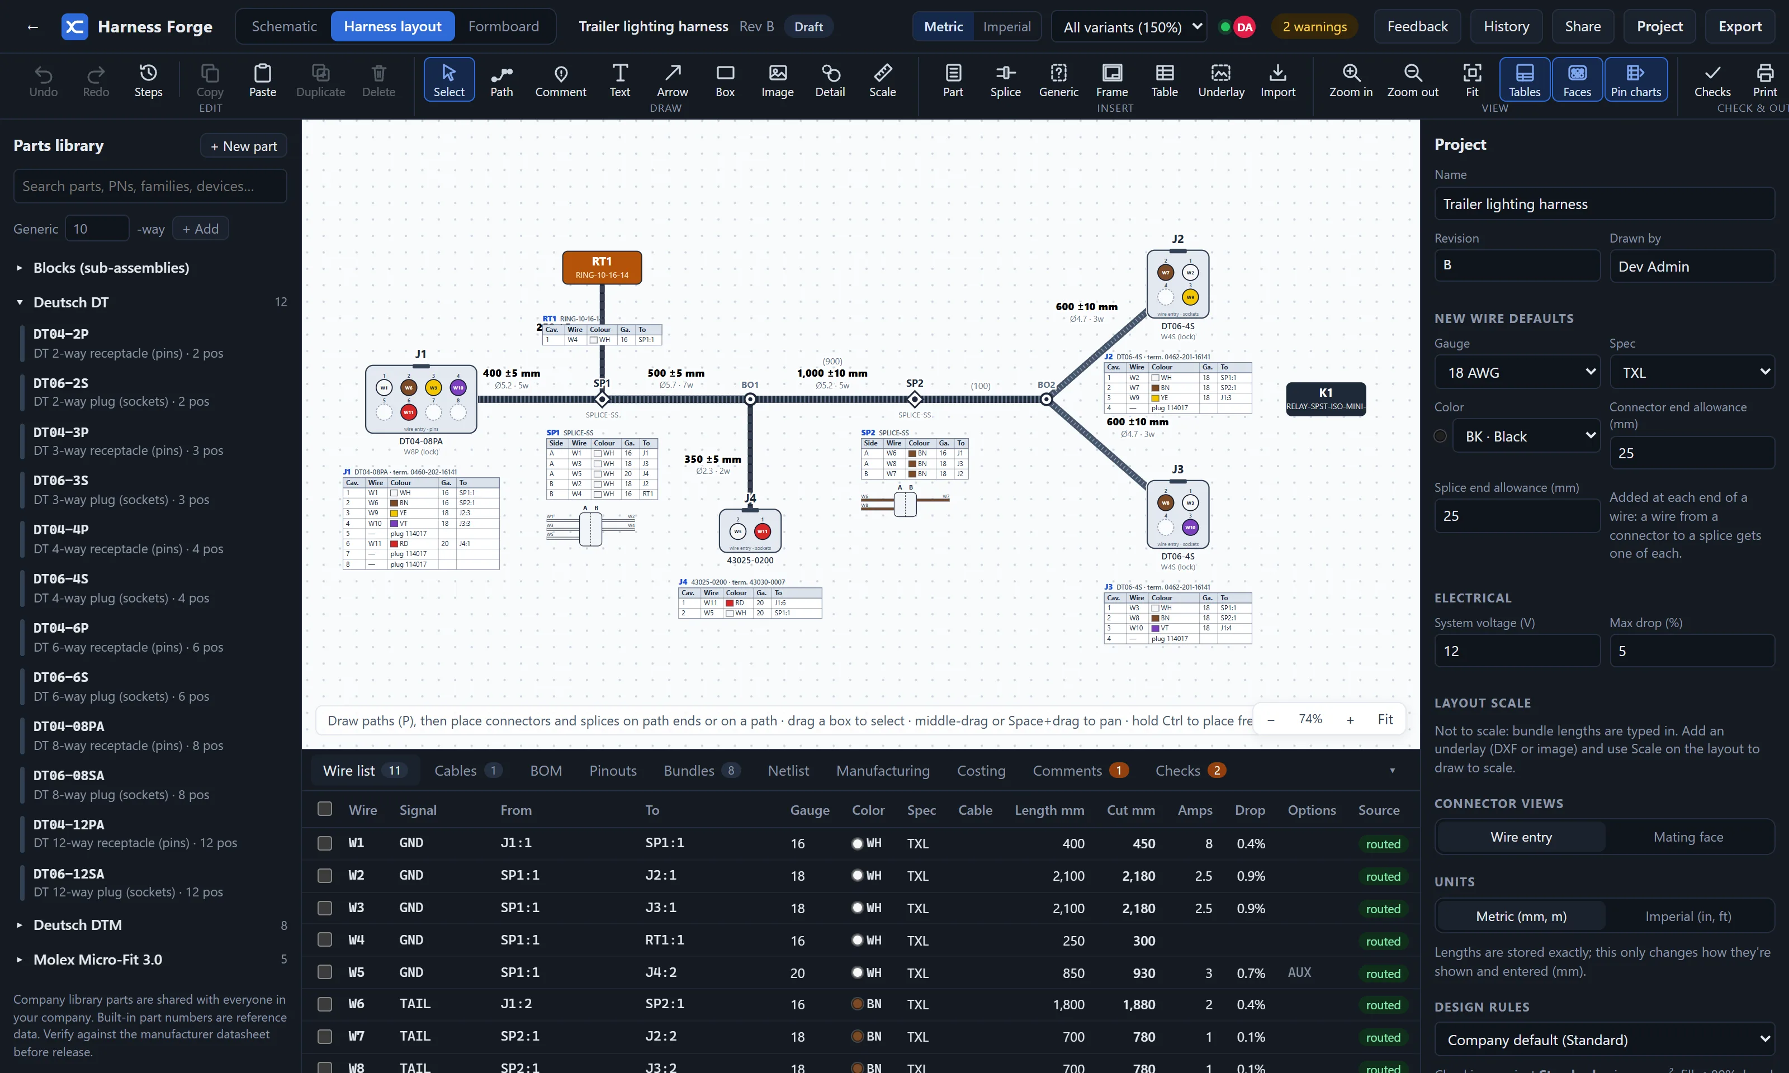Pick the Arrow drawing tool
Screen dimensions: 1789x1073
(x=672, y=79)
